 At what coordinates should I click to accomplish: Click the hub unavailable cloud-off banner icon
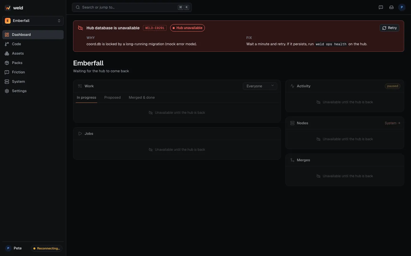(80, 28)
